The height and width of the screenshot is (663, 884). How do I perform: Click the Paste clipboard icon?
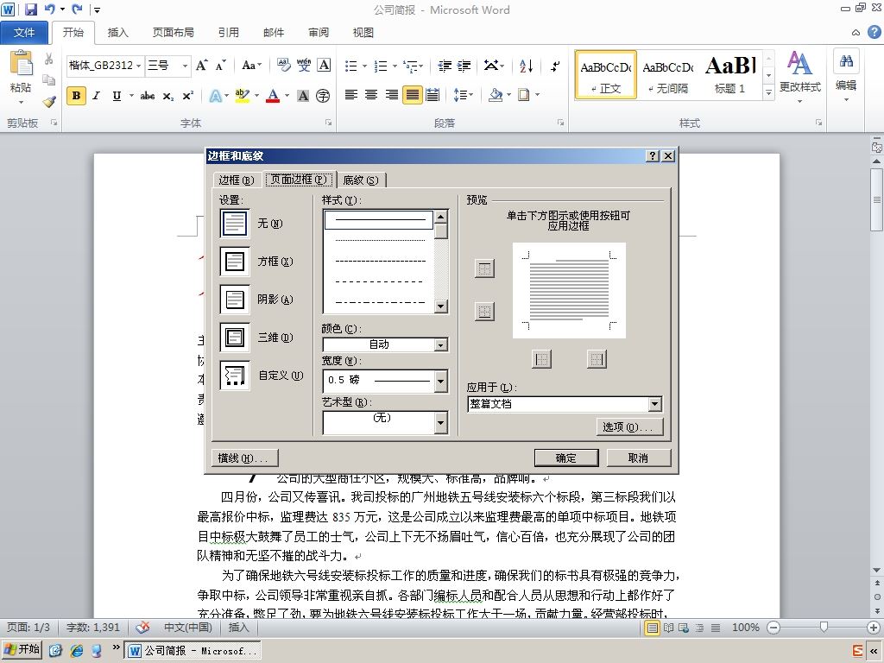click(x=21, y=63)
